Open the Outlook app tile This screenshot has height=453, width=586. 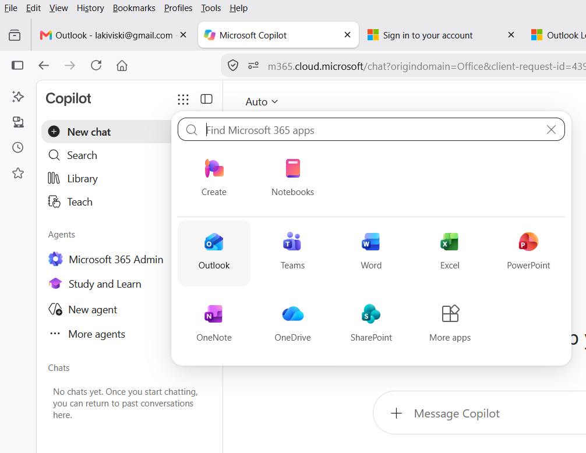click(x=214, y=253)
